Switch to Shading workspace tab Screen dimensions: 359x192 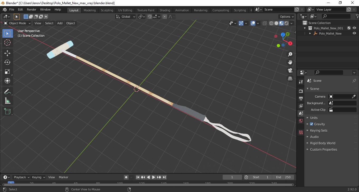coord(165,10)
